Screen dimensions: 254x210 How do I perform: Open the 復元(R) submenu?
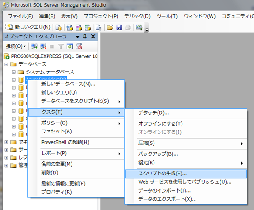186,163
